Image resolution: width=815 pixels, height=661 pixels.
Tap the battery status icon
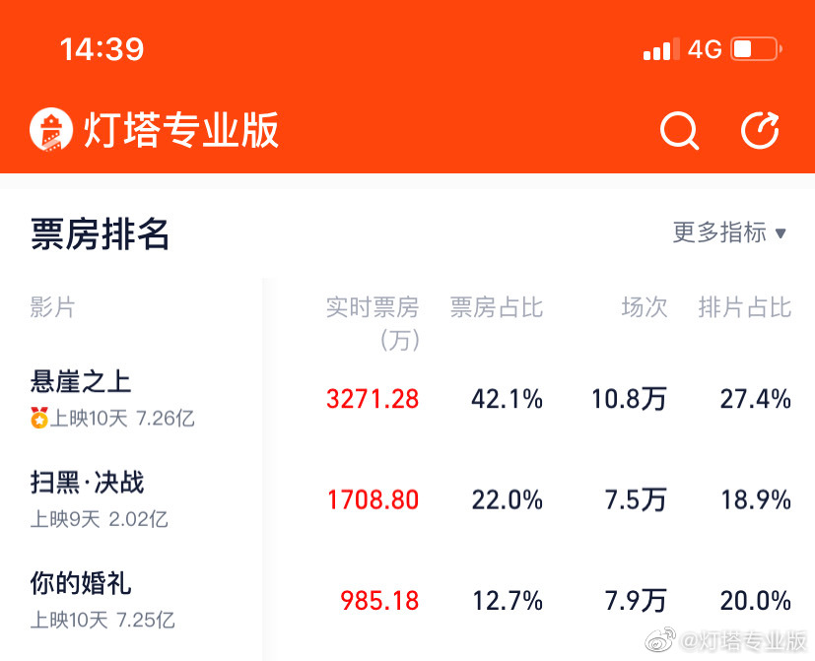click(x=756, y=48)
